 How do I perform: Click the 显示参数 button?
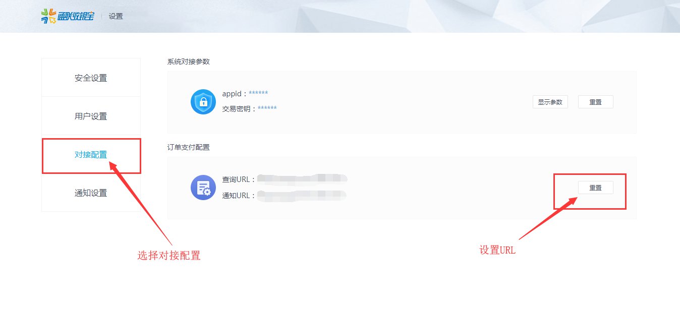[x=550, y=102]
